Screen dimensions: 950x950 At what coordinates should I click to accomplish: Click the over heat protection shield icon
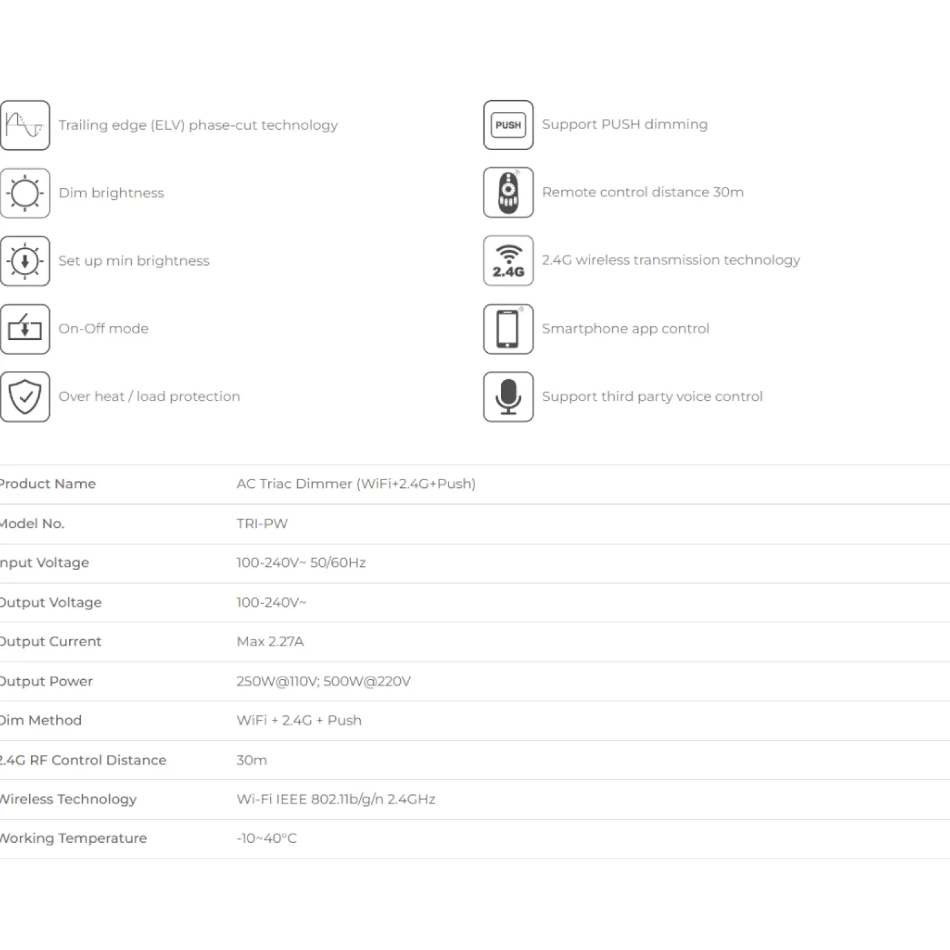pos(25,397)
